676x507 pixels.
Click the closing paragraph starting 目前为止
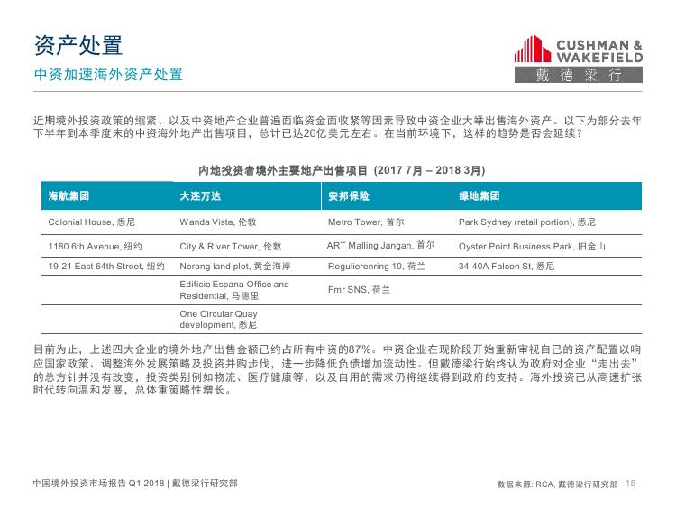click(x=338, y=369)
